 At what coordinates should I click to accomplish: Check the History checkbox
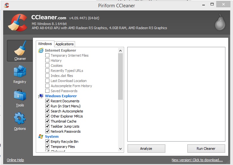pyautogui.click(x=47, y=60)
